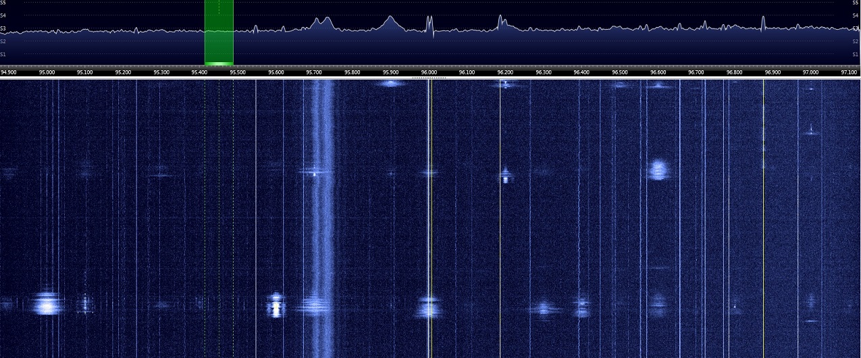The height and width of the screenshot is (358, 861).
Task: Click the narrow spectrum spike near 96.900
Action: (x=763, y=20)
